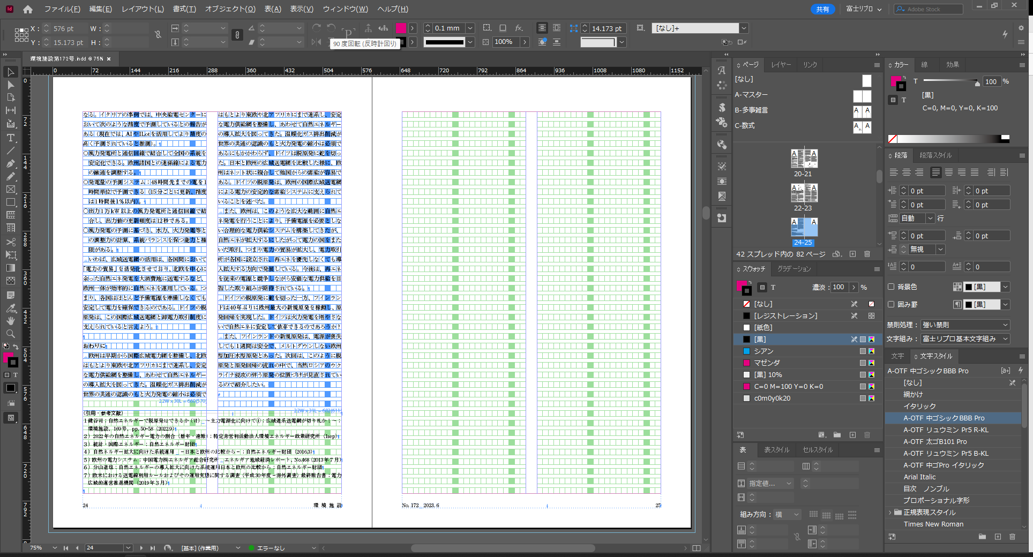1033x557 pixels.
Task: Switch to グラデーション tab
Action: [794, 269]
